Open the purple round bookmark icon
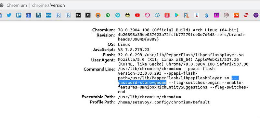This screenshot has height=118, width=260. [x=256, y=15]
